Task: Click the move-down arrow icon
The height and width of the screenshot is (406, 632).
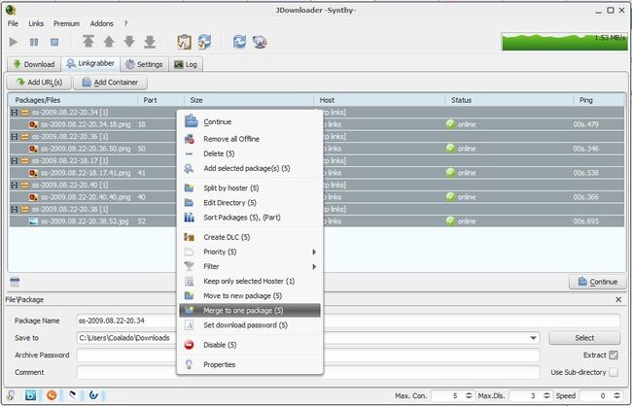Action: tap(129, 42)
